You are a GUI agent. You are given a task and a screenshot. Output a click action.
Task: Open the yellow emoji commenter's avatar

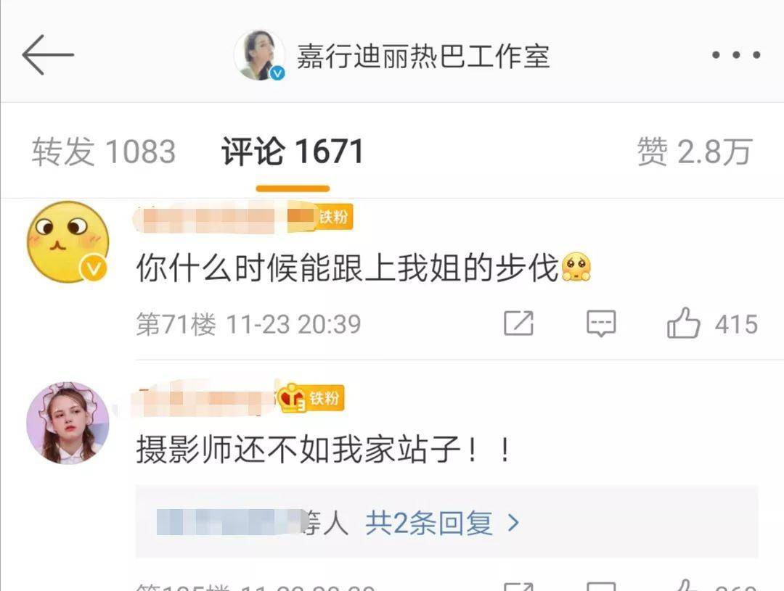tap(68, 241)
